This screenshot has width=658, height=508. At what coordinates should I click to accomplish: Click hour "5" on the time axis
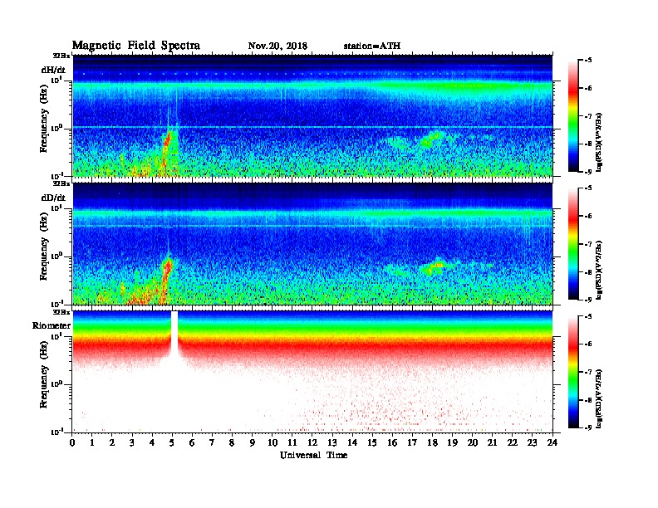[172, 443]
